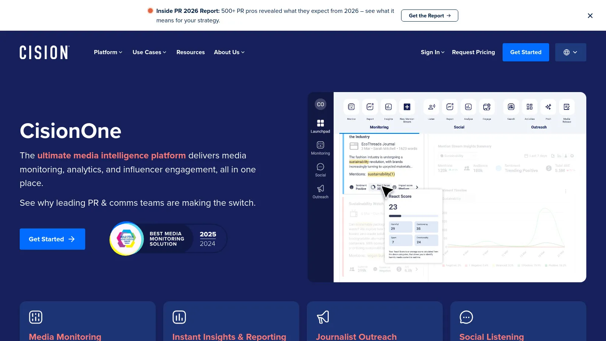Viewport: 606px width, 341px height.
Task: Click the Listen icon in the Social group
Action: click(431, 107)
